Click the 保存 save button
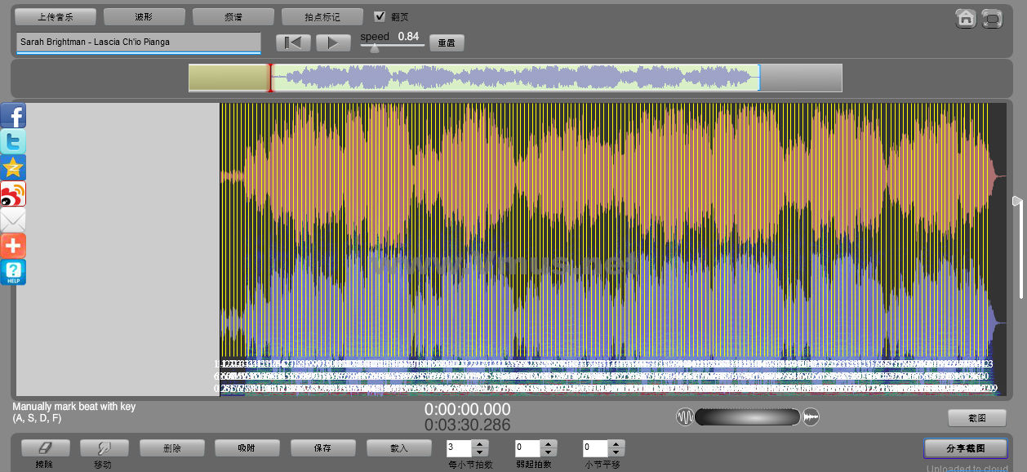The height and width of the screenshot is (472, 1027). pyautogui.click(x=322, y=448)
